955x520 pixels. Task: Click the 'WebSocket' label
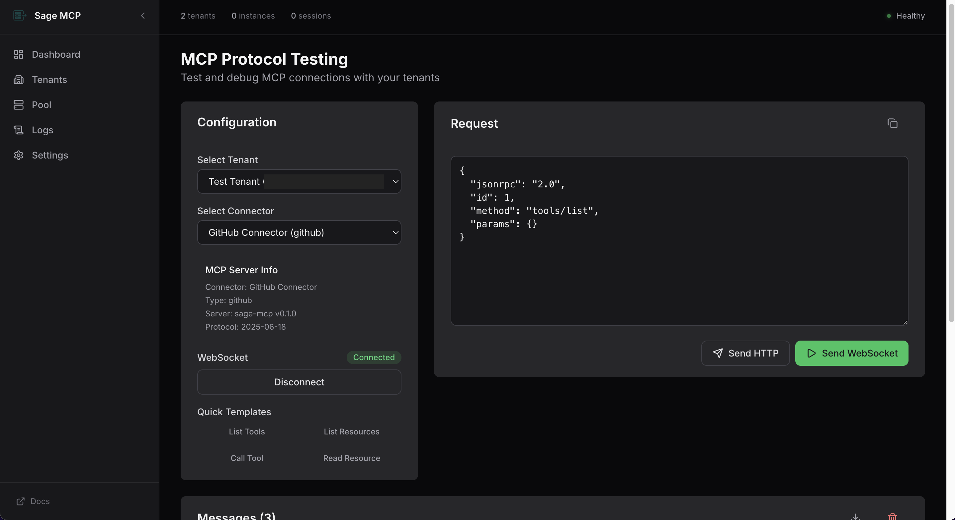pyautogui.click(x=222, y=358)
